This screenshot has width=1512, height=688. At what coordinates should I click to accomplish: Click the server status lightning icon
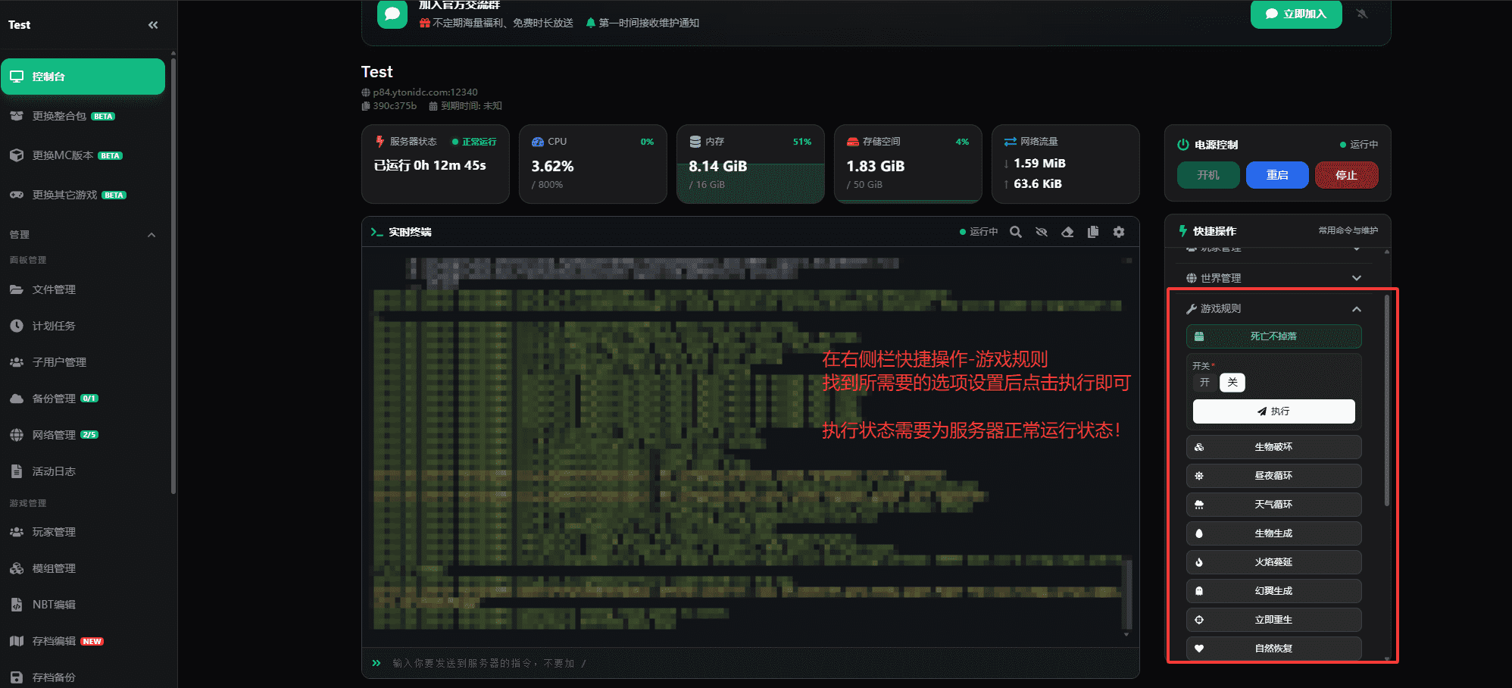(x=380, y=142)
